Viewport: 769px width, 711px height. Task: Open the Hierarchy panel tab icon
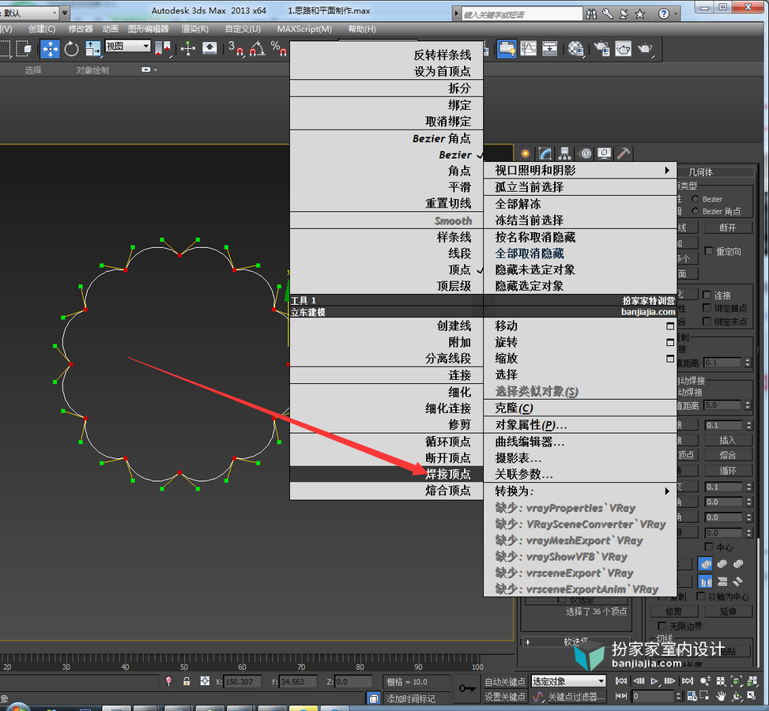tap(565, 153)
